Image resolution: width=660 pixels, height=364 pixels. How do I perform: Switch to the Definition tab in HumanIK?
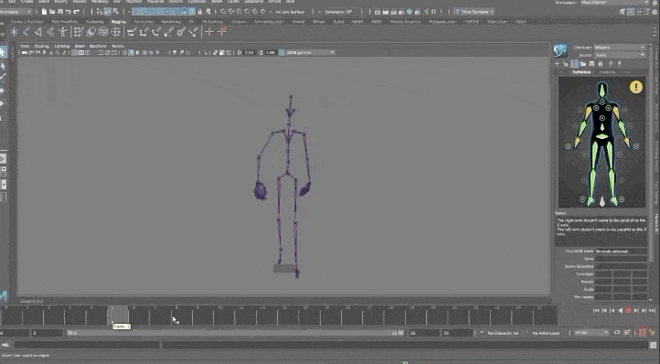(x=581, y=72)
